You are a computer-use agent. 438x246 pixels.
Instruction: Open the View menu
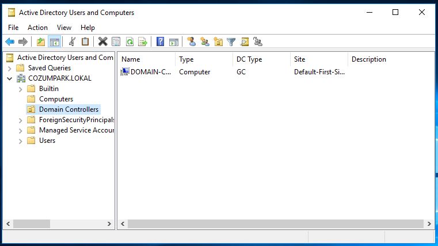64,27
